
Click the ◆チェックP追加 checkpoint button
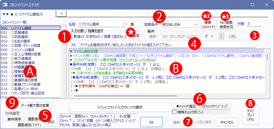[186, 106]
